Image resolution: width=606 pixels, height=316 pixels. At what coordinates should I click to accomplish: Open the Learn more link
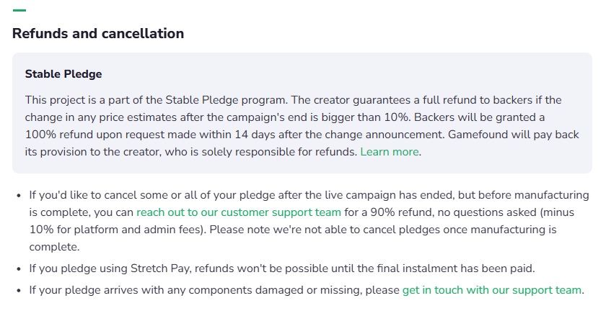390,152
